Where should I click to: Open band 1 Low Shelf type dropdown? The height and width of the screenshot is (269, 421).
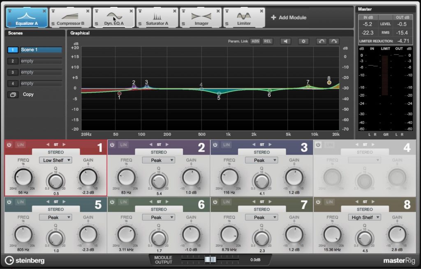pyautogui.click(x=56, y=160)
